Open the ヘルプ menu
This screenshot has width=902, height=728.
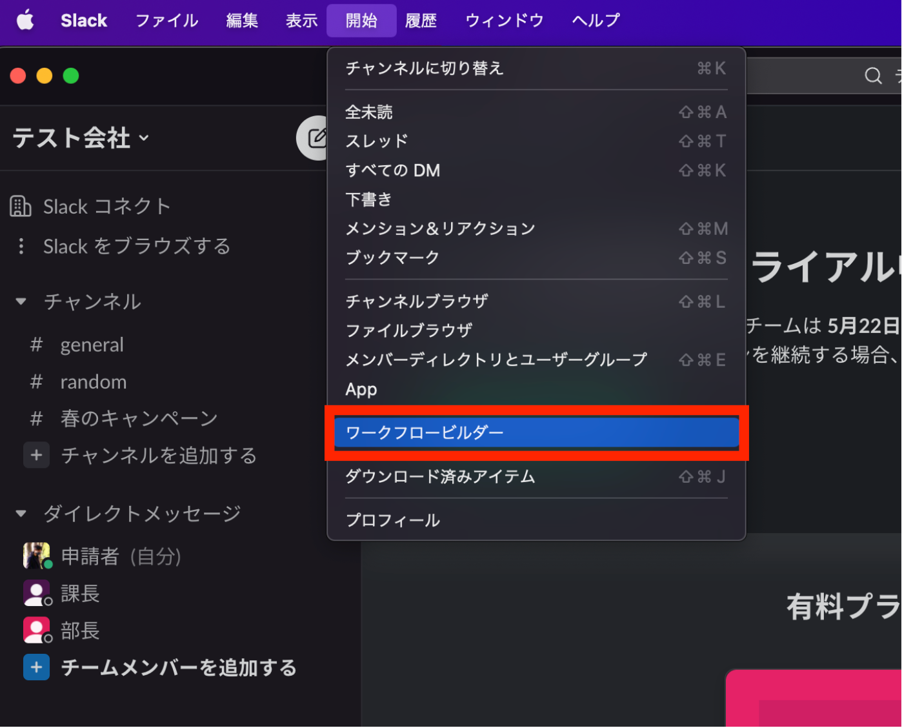[x=596, y=20]
